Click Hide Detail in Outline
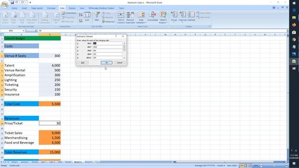This screenshot has width=299, height=168. [x=203, y=17]
